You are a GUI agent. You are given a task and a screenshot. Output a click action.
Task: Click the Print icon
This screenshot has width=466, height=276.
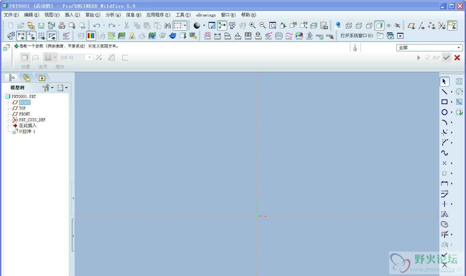coord(62,25)
